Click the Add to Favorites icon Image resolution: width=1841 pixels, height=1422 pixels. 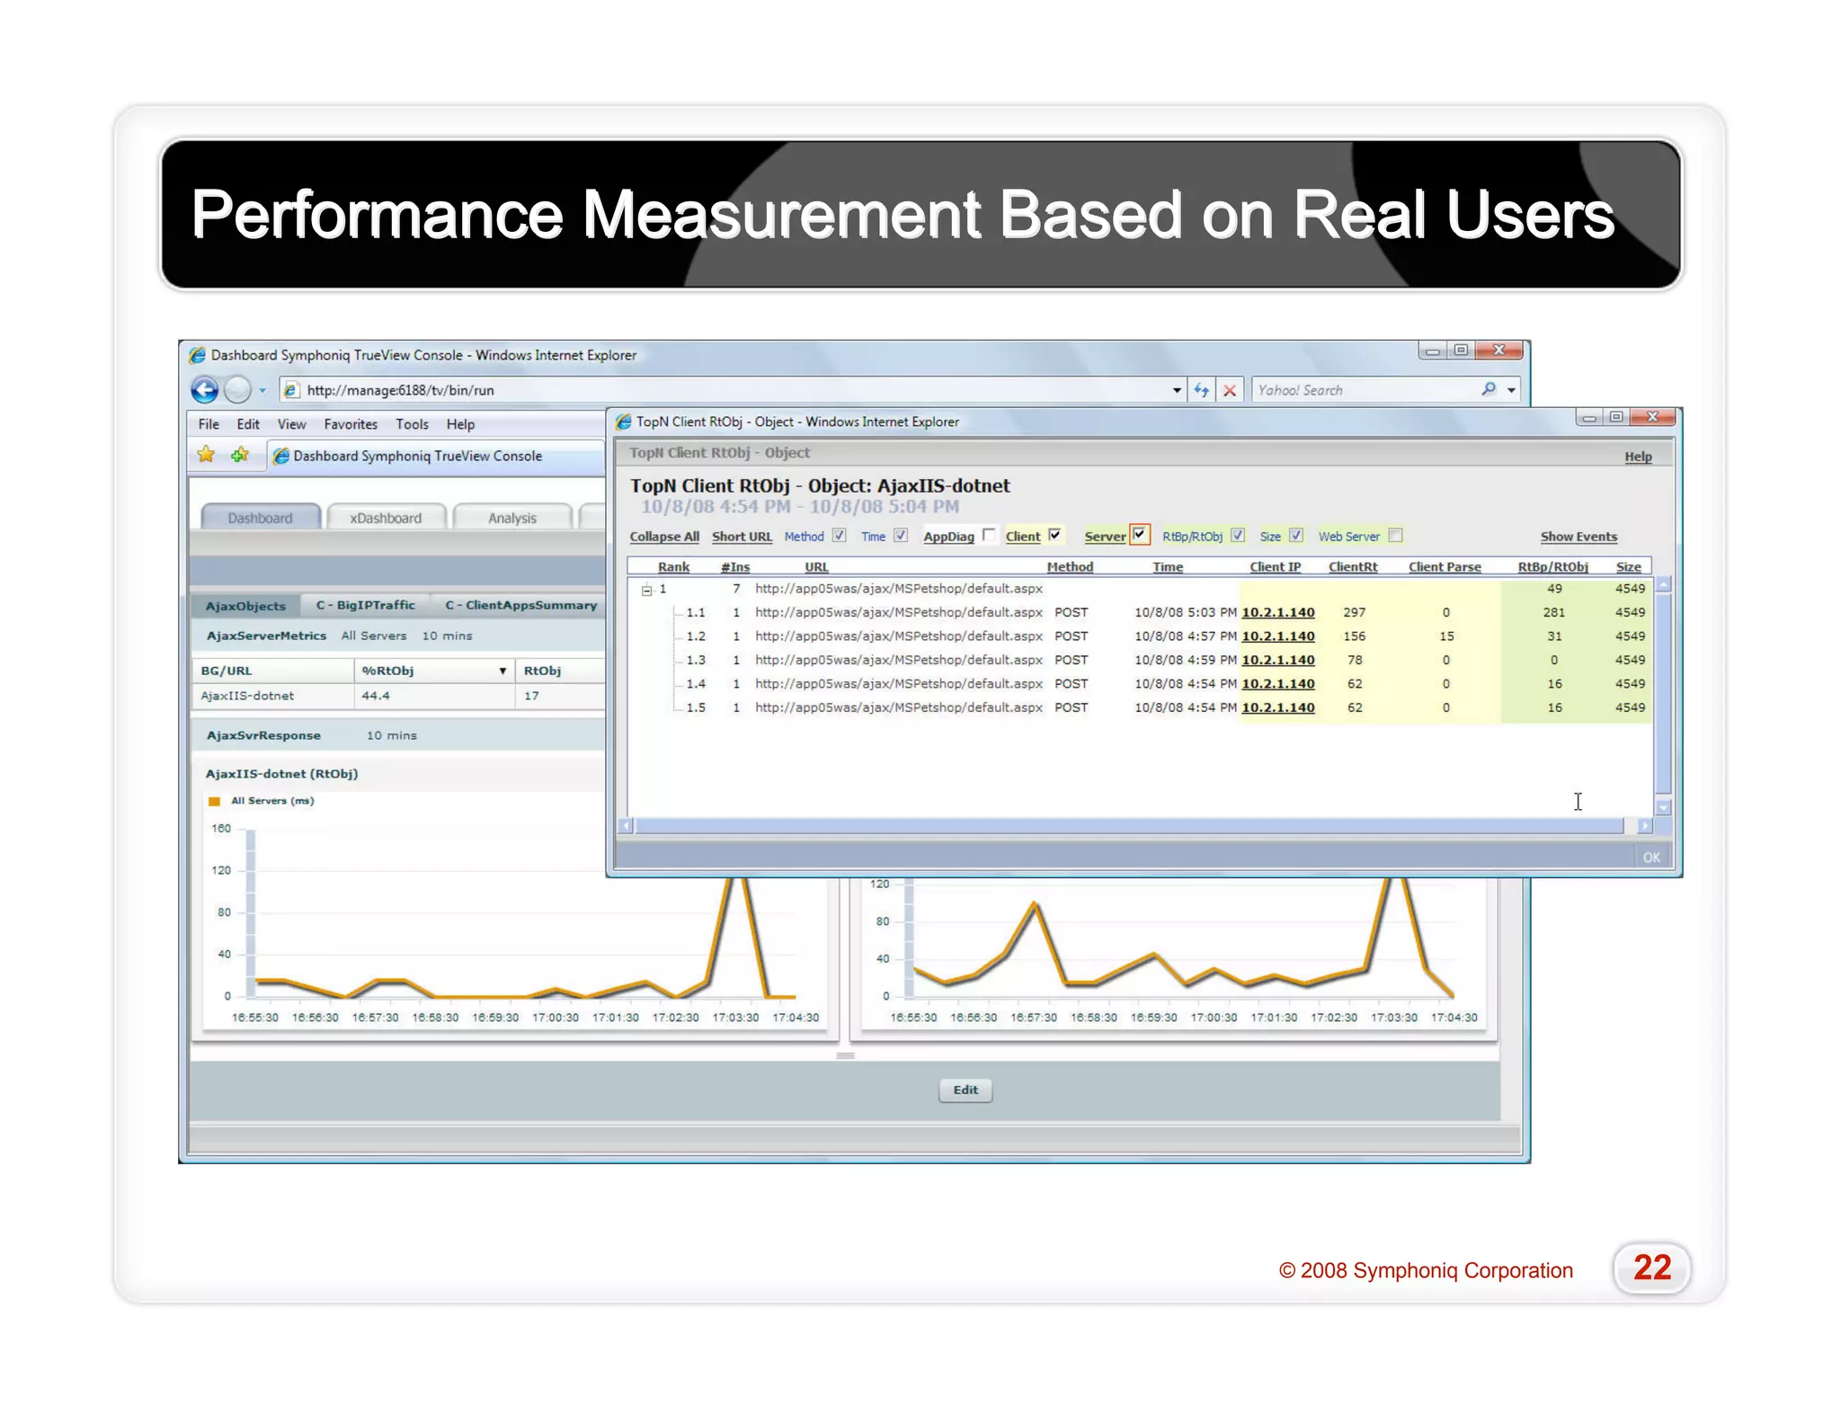click(239, 455)
